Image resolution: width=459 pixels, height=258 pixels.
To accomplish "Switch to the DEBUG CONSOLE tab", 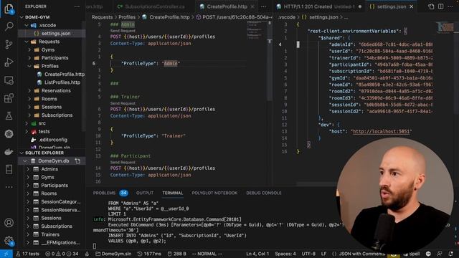I will (x=264, y=193).
